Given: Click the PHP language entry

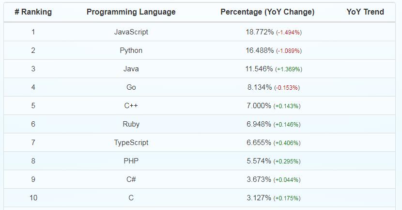Looking at the screenshot, I should (131, 161).
